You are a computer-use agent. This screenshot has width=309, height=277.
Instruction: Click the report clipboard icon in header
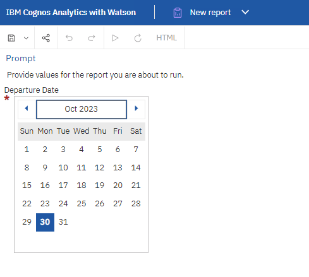pos(178,13)
